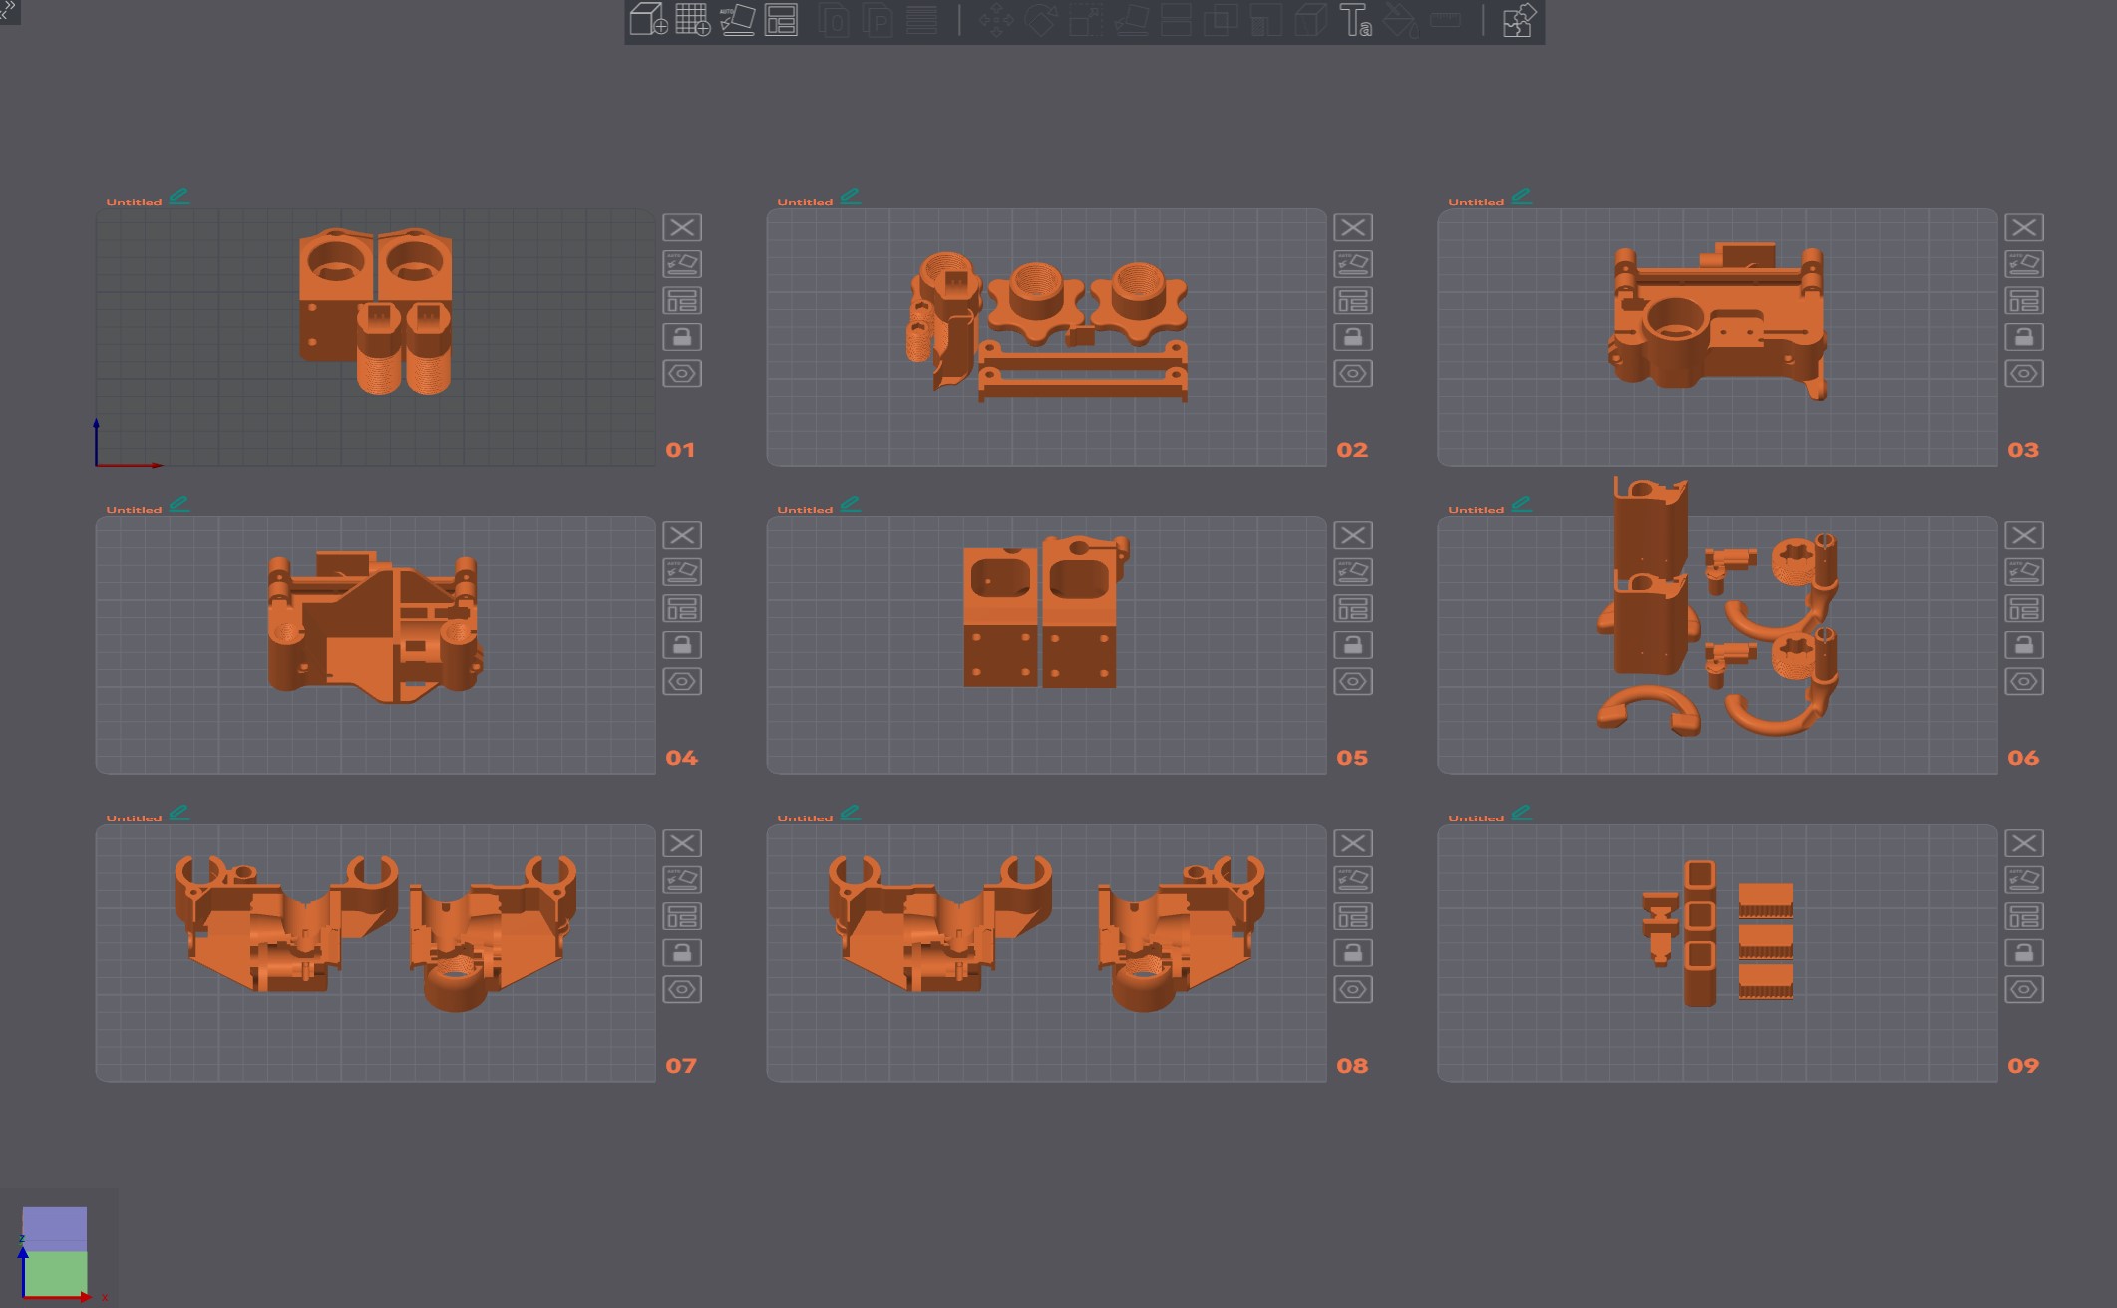
Task: Auto orient all objects from top toolbar
Action: (x=737, y=20)
